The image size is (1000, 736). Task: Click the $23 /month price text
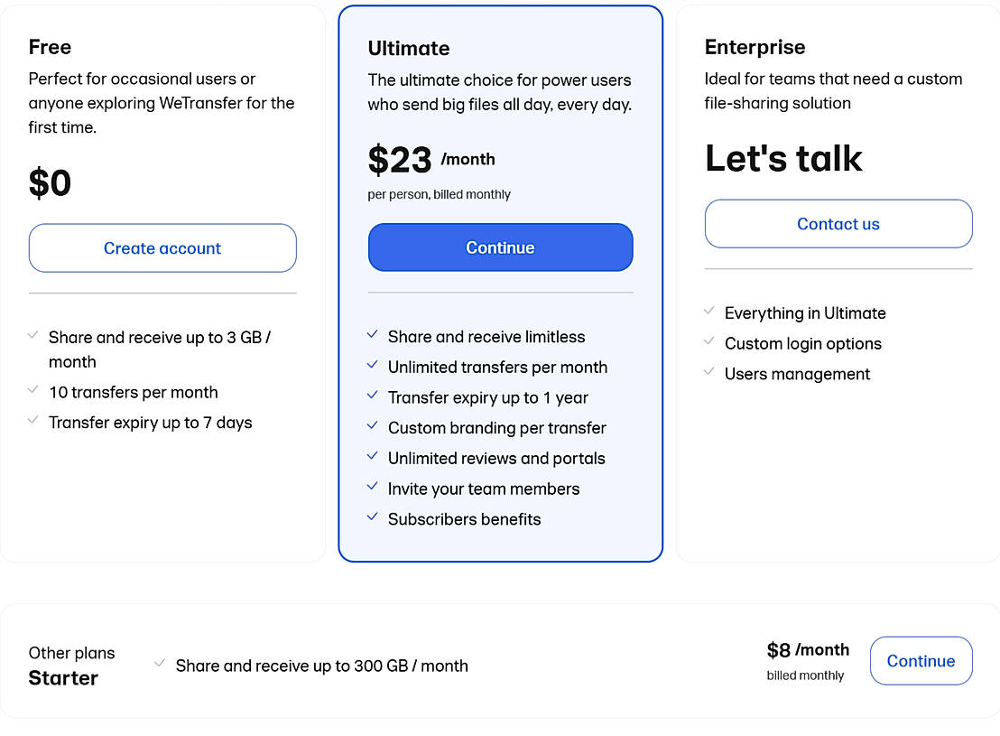click(x=431, y=161)
